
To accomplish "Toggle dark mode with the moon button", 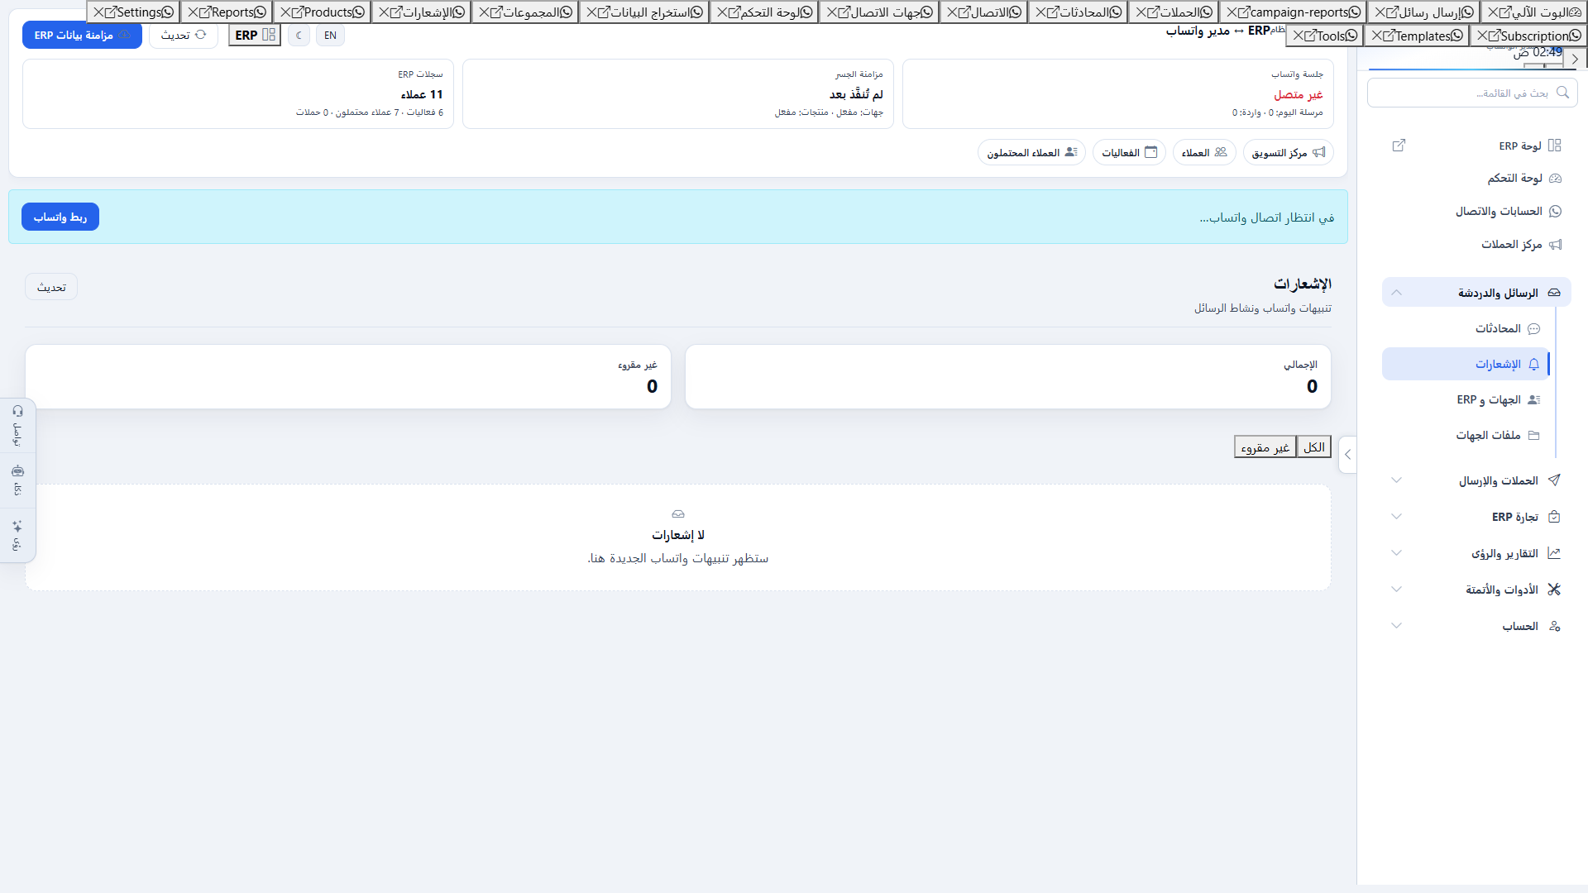I will coord(299,36).
